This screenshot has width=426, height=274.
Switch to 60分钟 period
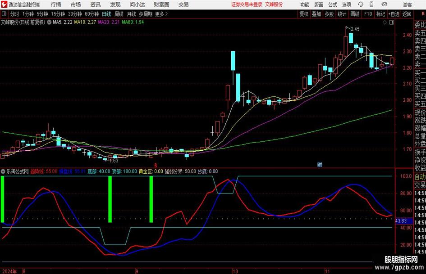(92, 14)
